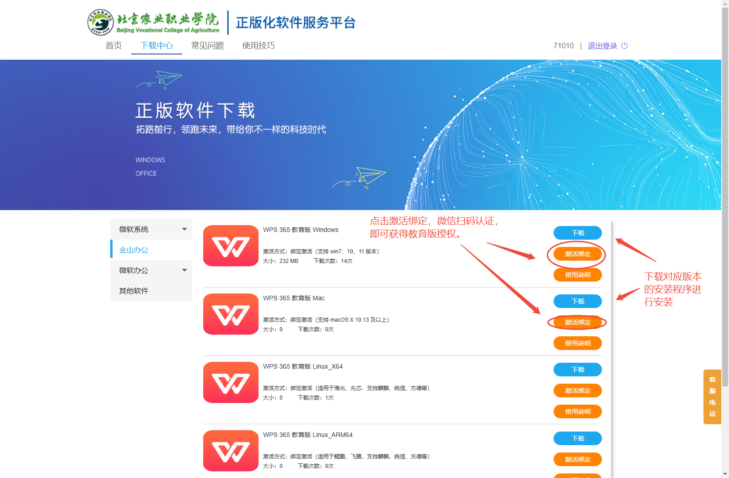Switch to the 使用技巧 tab
The height and width of the screenshot is (478, 729).
tap(258, 46)
